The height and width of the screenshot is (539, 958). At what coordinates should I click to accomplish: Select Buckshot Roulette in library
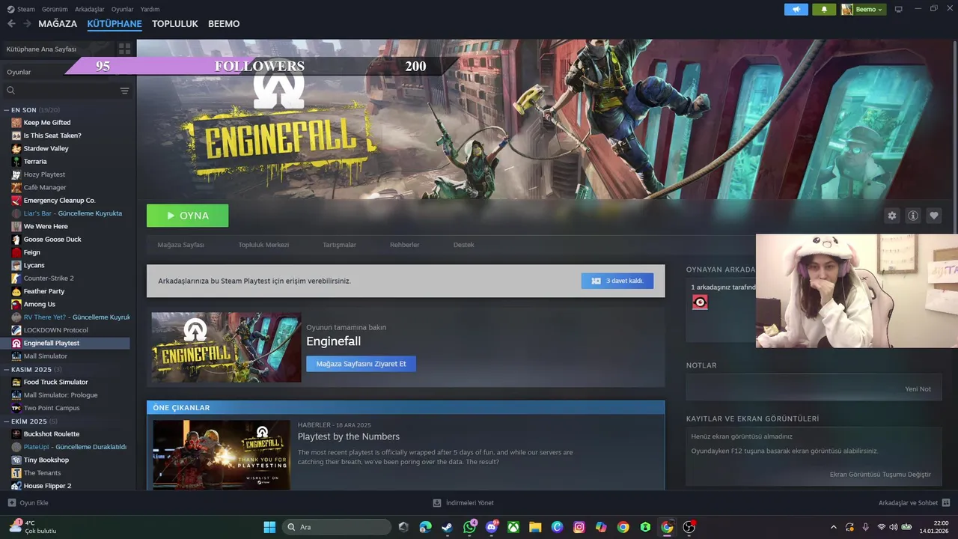(51, 433)
